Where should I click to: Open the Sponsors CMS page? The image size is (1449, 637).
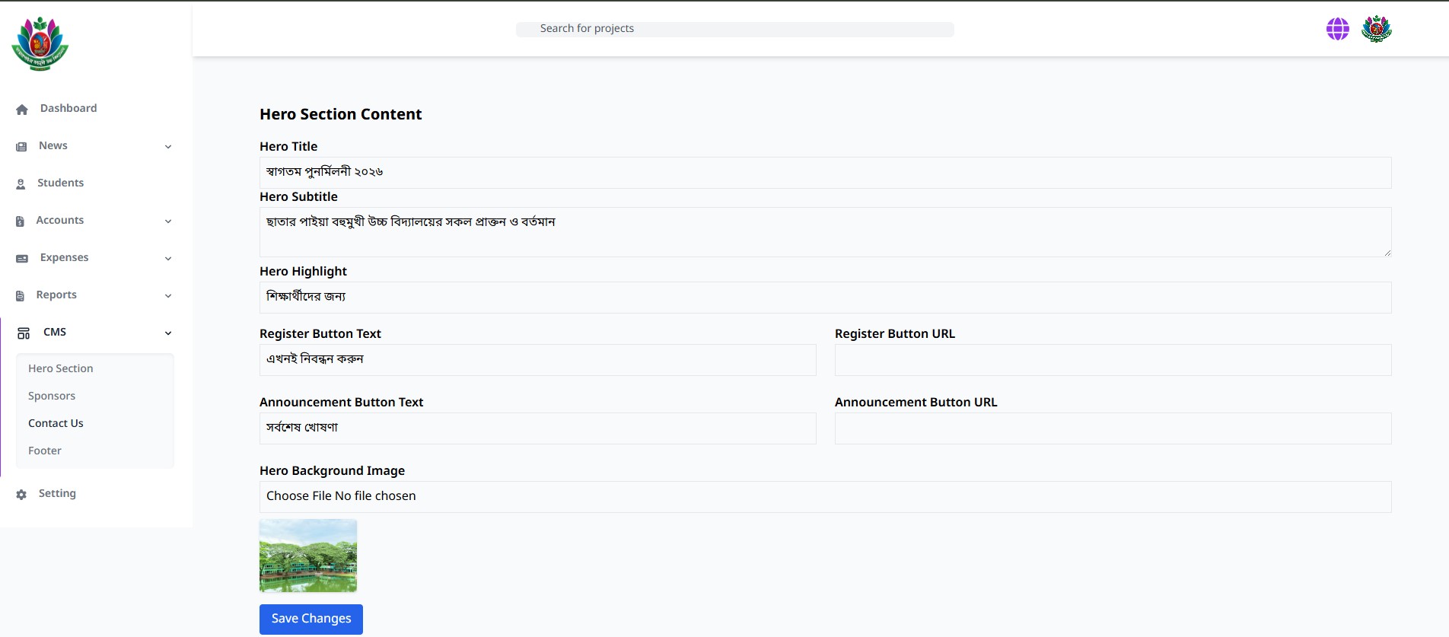(x=52, y=396)
